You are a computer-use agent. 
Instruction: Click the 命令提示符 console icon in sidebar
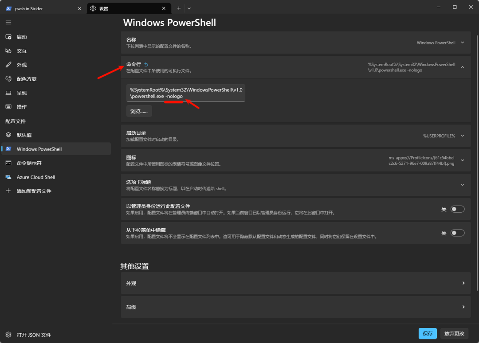(x=8, y=163)
